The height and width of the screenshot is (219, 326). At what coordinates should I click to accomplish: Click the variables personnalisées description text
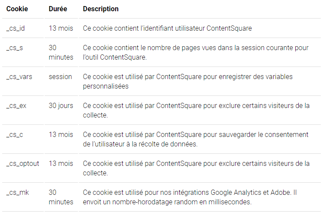[188, 82]
